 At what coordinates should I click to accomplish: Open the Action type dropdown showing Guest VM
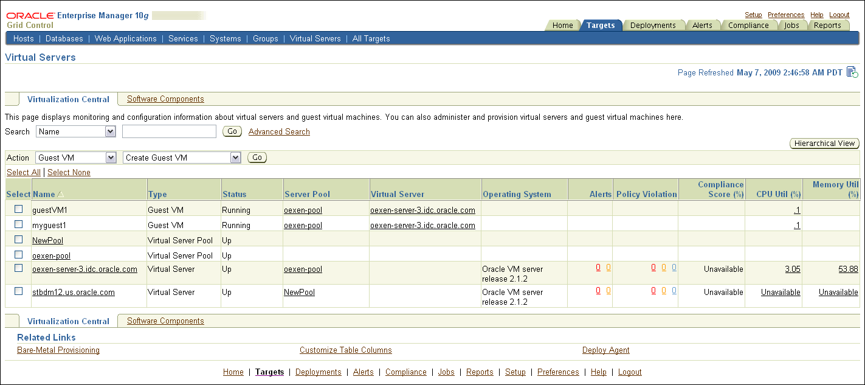point(75,157)
